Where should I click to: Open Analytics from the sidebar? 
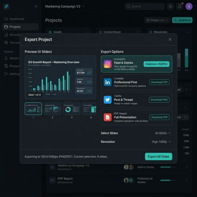12,35
